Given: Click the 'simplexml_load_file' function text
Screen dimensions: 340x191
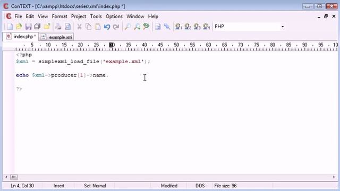Looking at the screenshot, I should 69,62.
